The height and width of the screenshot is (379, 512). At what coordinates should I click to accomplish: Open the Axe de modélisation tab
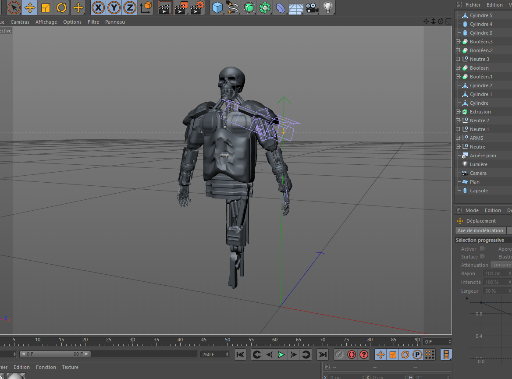[480, 230]
